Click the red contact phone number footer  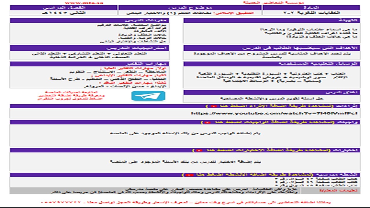pos(186,203)
